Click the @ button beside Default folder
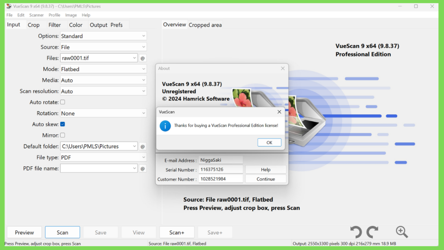444x250 pixels. [143, 146]
